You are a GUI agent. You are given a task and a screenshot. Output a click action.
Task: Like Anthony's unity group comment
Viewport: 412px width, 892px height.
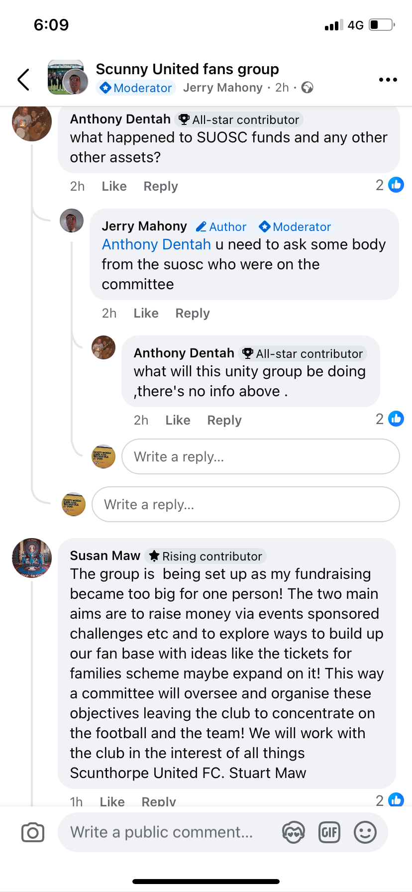coord(178,420)
